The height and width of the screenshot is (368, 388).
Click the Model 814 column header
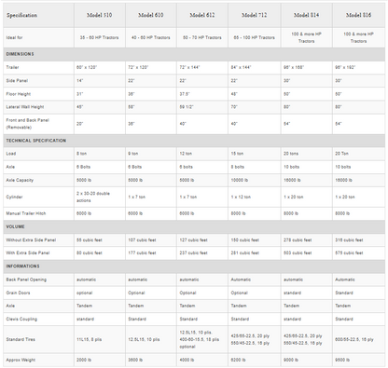click(307, 15)
